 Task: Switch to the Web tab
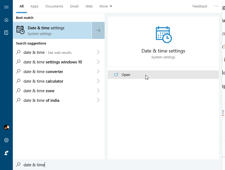point(89,6)
